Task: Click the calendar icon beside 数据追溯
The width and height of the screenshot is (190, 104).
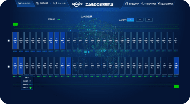Action: pos(37,3)
